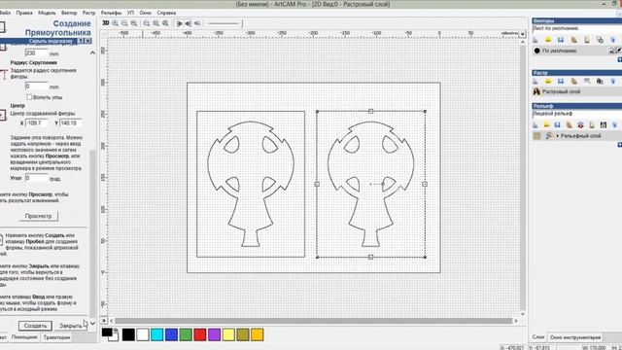Click the down chevron at tool panel bottom
This screenshot has width=622, height=350.
[x=92, y=324]
